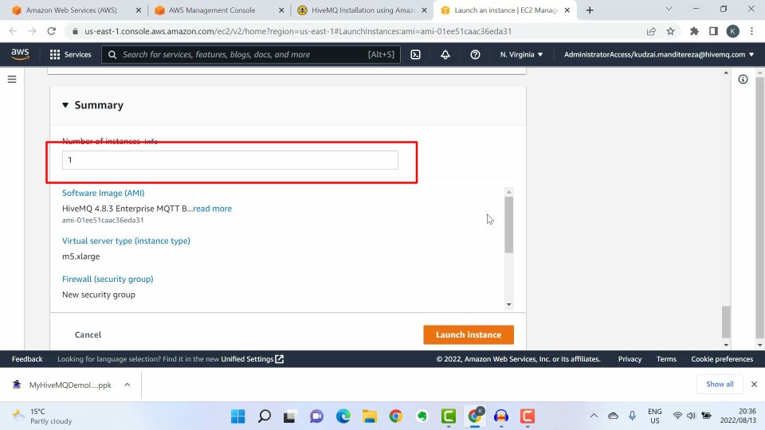Open Chrome's three-dot menu
765x430 pixels.
751,31
